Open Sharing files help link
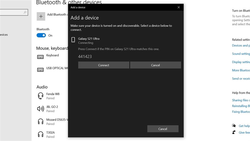Image resolution: width=250 pixels, height=141 pixels. tap(241, 100)
